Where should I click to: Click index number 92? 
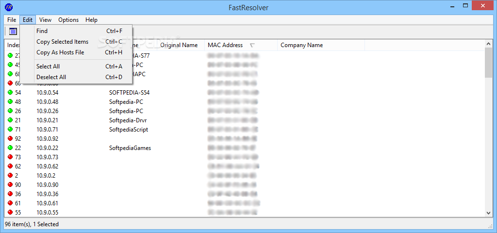coord(18,139)
